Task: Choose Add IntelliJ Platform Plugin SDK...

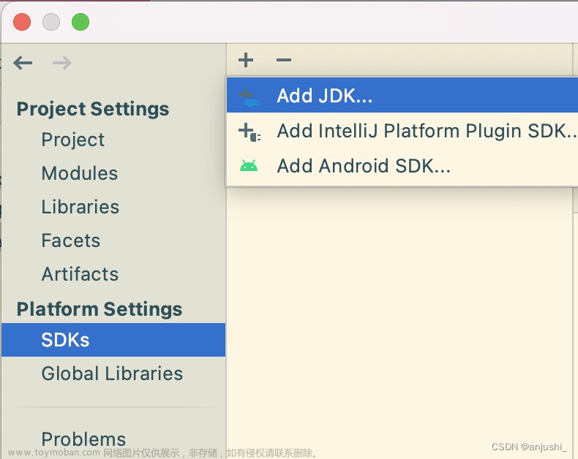Action: (402, 130)
